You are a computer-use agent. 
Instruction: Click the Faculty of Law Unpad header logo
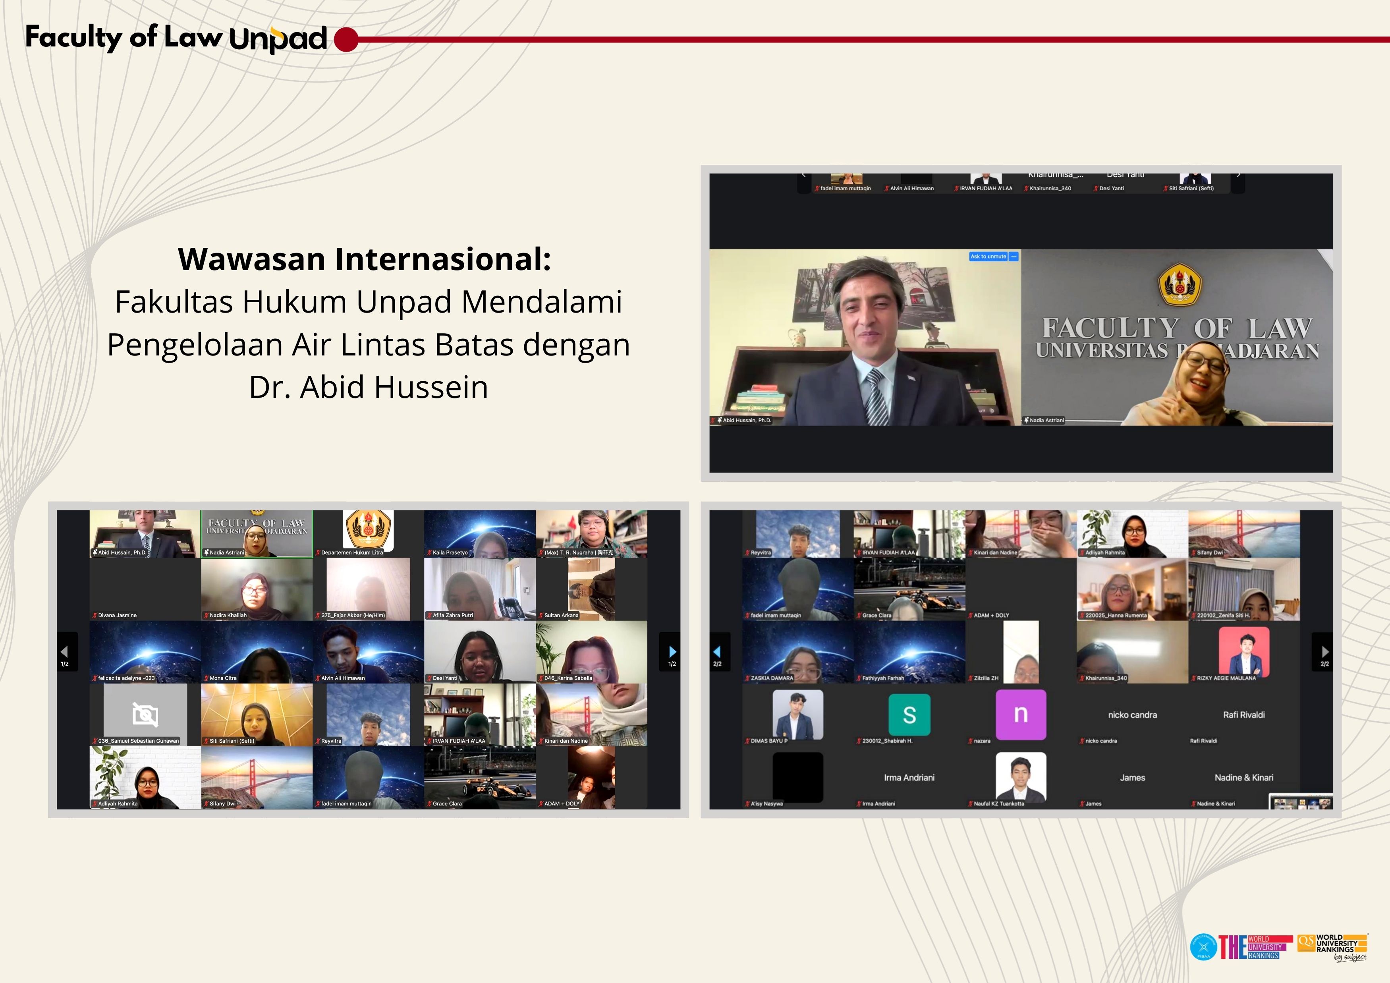[x=176, y=38]
